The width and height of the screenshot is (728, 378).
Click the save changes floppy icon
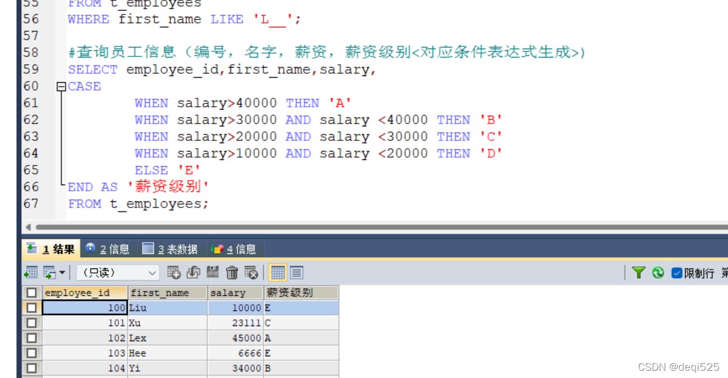point(212,272)
